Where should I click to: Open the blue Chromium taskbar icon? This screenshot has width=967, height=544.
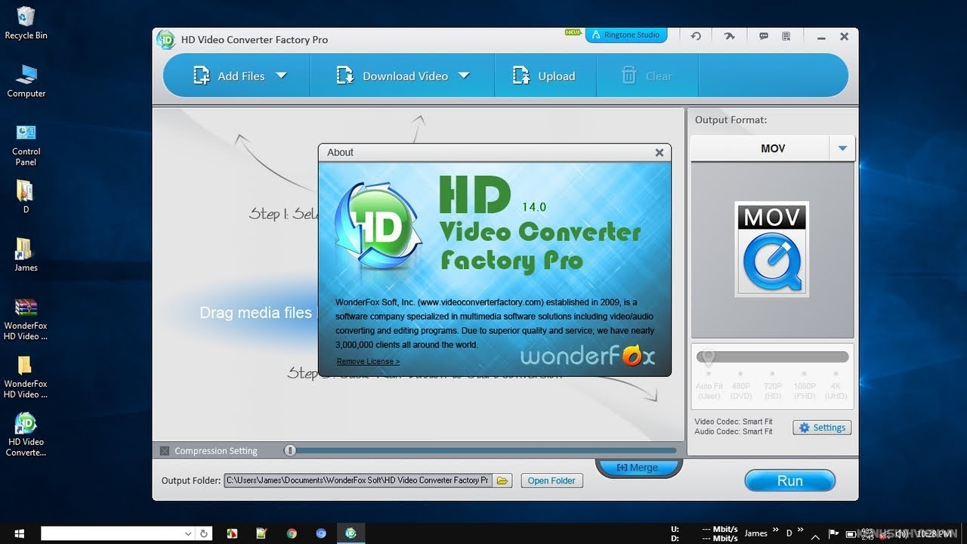coord(321,533)
